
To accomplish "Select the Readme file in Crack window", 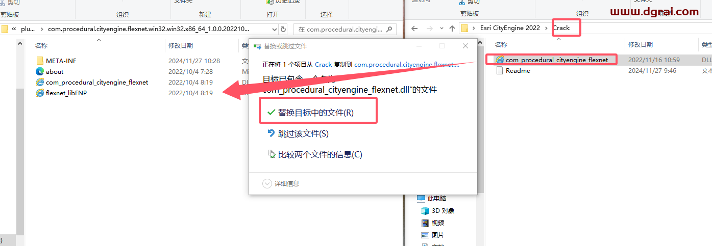I will [513, 70].
